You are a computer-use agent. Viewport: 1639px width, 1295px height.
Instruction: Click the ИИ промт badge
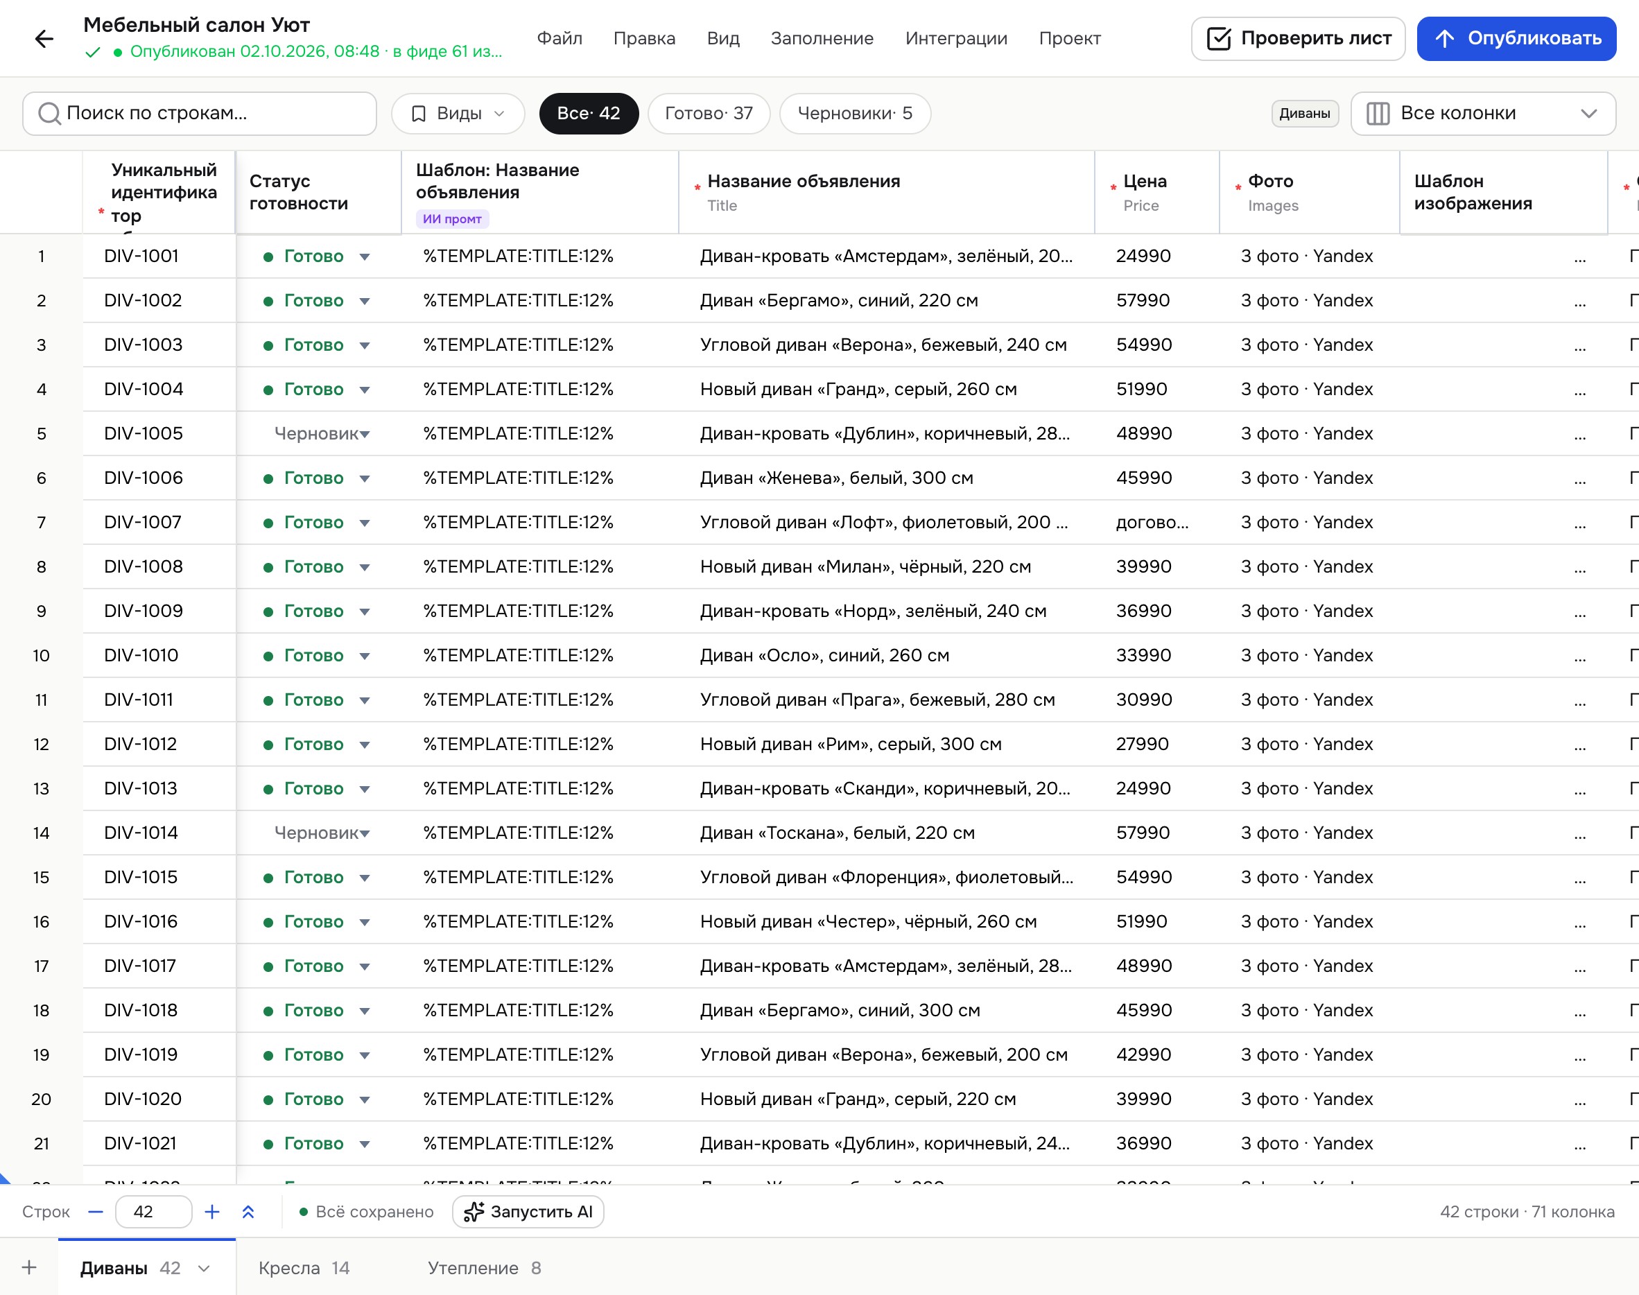[x=453, y=219]
